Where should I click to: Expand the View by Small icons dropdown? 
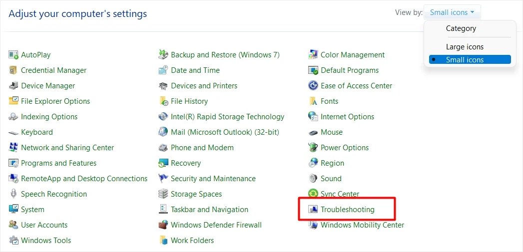(452, 12)
